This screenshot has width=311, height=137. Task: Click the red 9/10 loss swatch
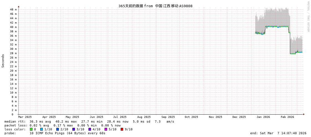pos(122,129)
